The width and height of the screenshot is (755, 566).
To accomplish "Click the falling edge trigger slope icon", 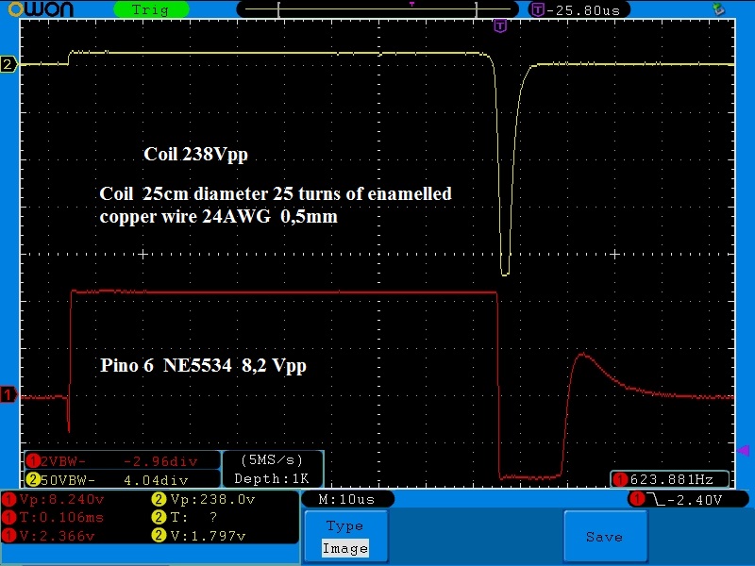I will 656,499.
